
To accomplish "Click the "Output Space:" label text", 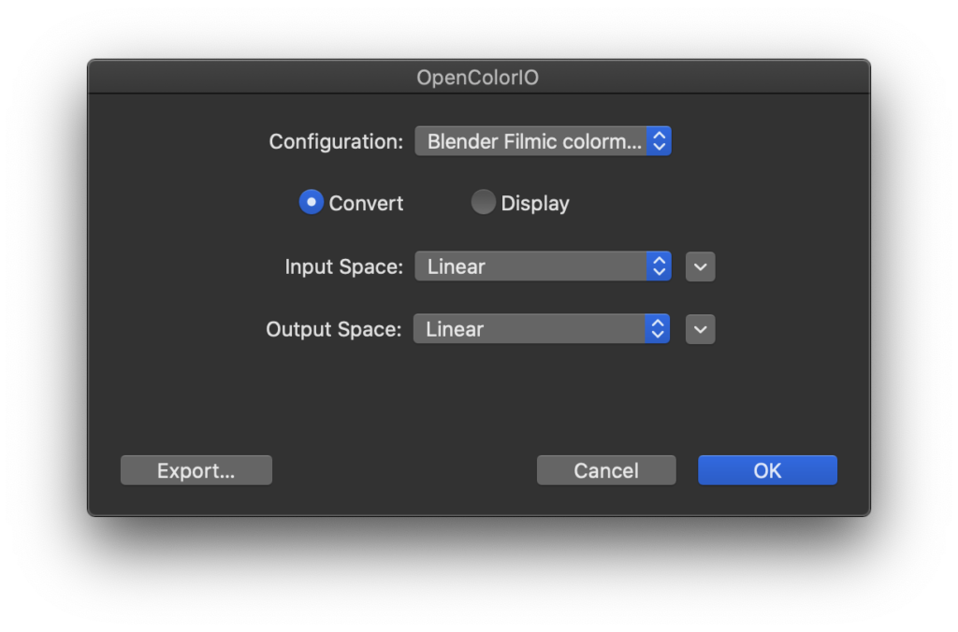I will coord(334,329).
